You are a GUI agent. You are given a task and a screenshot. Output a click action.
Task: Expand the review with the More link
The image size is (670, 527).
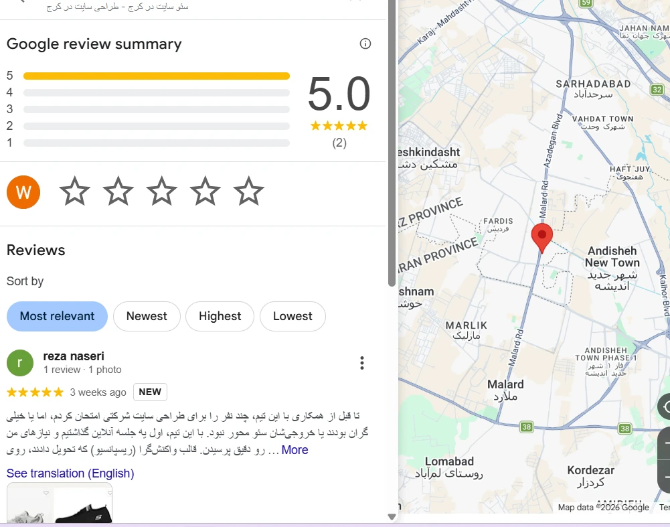(295, 450)
